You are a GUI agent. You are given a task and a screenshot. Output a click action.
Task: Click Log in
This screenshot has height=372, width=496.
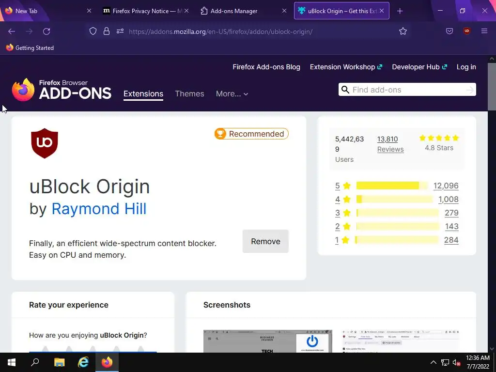tap(466, 67)
